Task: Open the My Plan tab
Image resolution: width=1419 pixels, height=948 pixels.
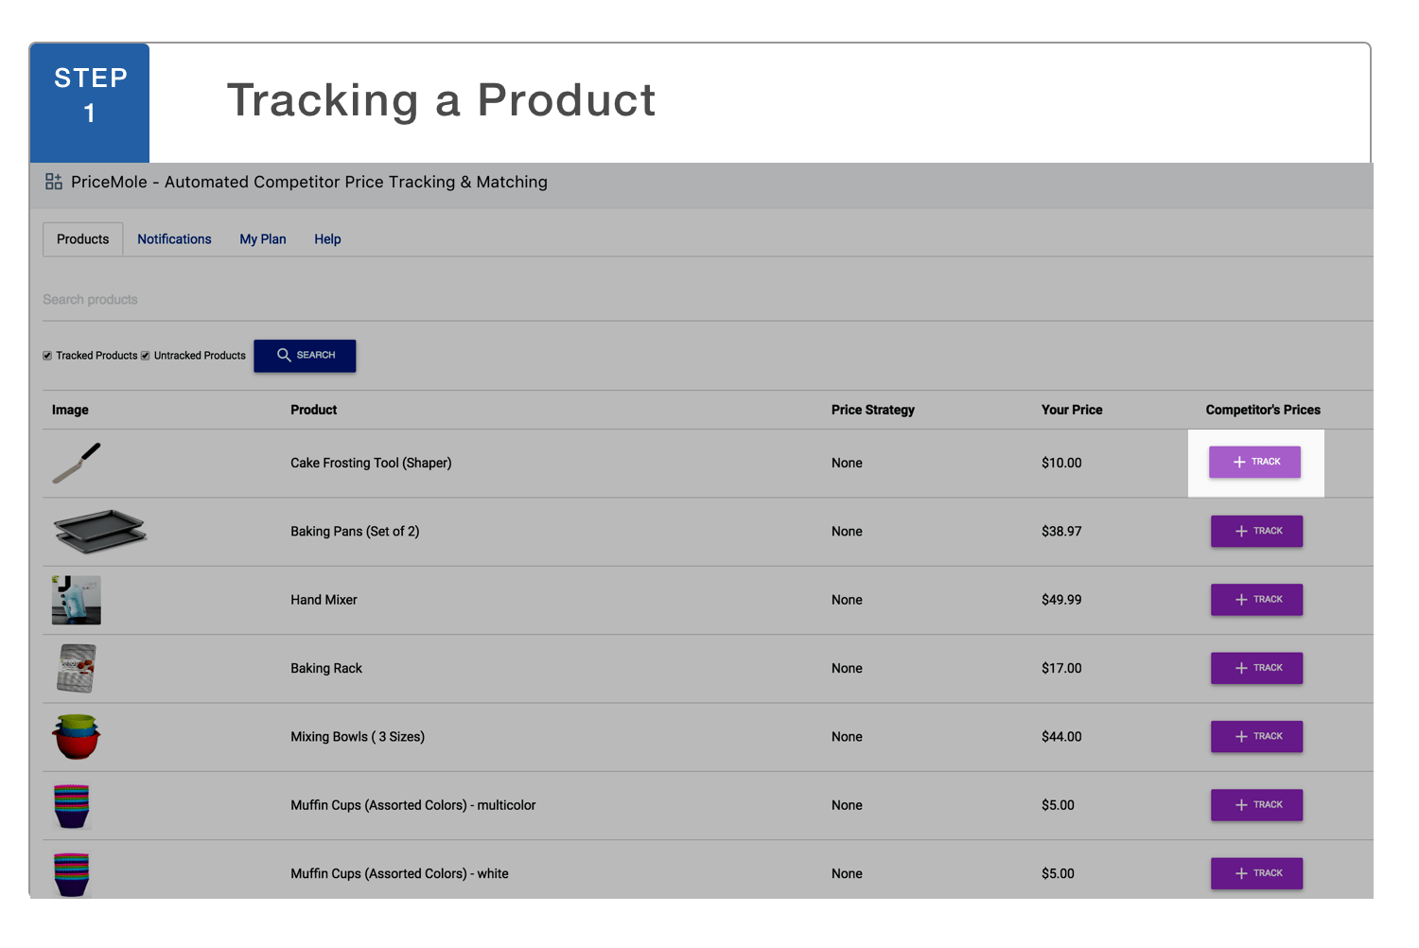Action: click(263, 238)
